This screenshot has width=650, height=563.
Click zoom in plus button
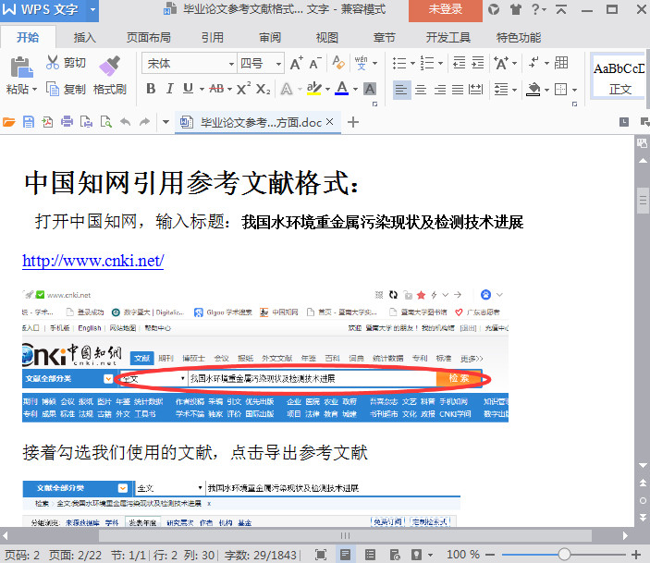636,555
